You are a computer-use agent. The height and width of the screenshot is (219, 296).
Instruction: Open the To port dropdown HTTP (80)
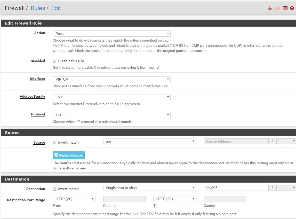point(175,199)
